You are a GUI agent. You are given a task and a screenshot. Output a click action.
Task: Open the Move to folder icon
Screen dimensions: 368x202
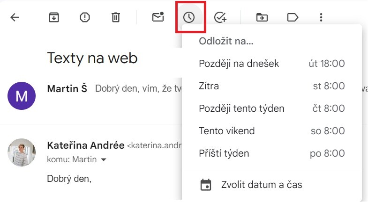[262, 17]
